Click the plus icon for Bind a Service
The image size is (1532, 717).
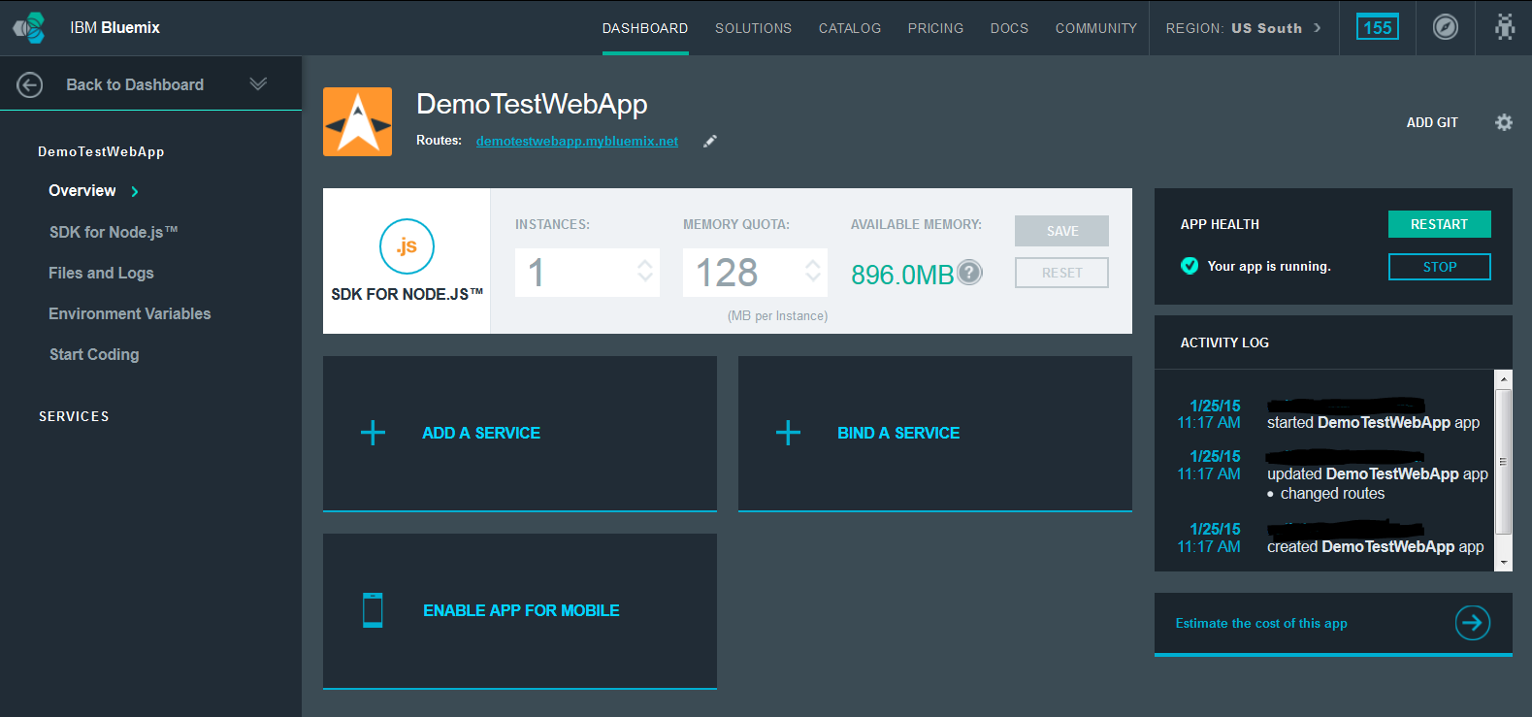click(788, 433)
